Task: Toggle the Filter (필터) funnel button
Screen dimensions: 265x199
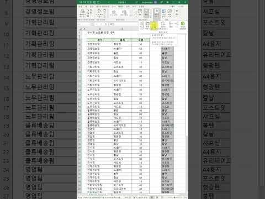Action: (x=146, y=13)
